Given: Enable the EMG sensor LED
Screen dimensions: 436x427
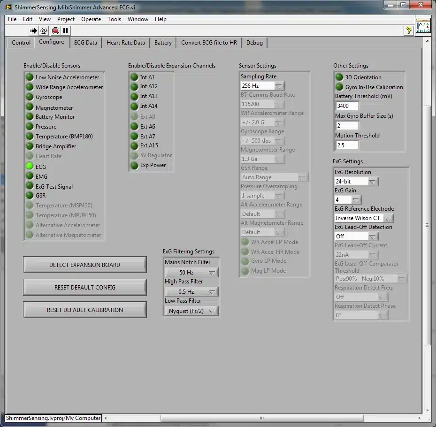Looking at the screenshot, I should [30, 175].
